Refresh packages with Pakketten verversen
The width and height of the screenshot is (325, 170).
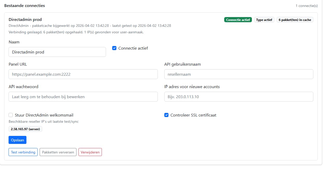click(x=58, y=152)
